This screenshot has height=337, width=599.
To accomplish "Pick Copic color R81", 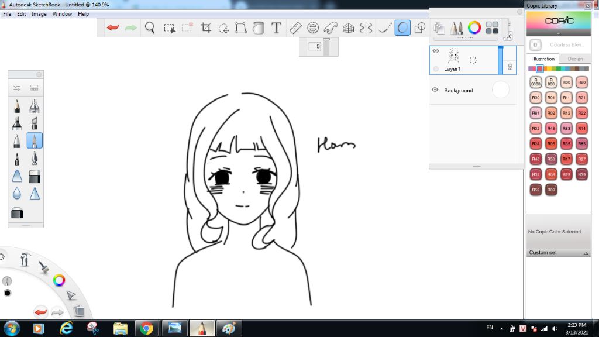I will point(536,113).
